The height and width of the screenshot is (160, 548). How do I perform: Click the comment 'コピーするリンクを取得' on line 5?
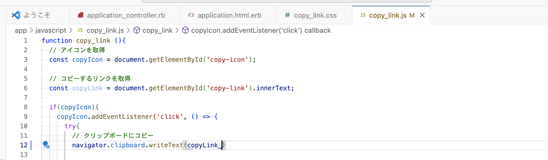tap(96, 78)
